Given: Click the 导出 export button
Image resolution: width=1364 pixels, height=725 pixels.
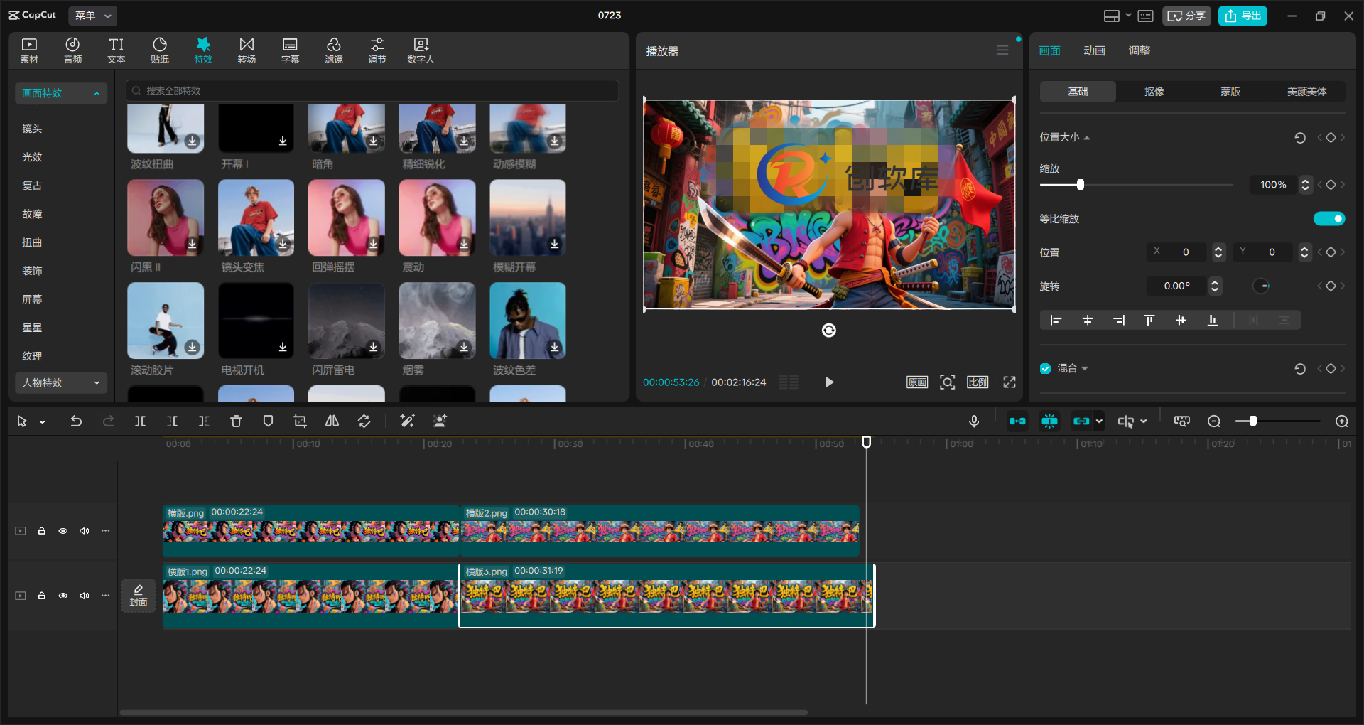Looking at the screenshot, I should pyautogui.click(x=1243, y=16).
